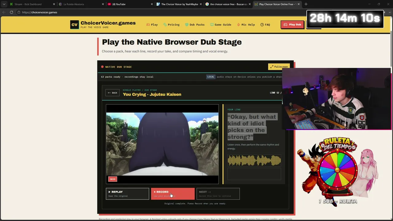Click the YOUR LINE label
The width and height of the screenshot is (393, 221).
pos(234,110)
